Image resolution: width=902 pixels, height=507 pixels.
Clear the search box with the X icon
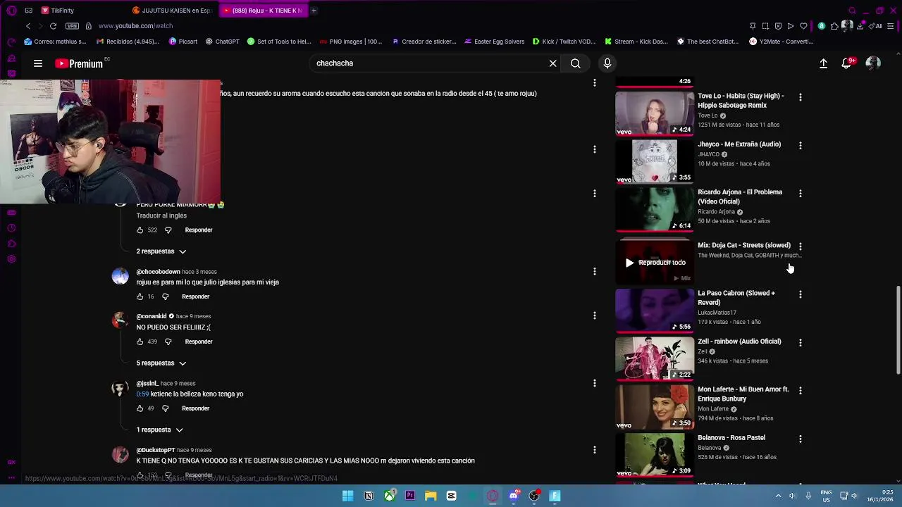tap(552, 63)
